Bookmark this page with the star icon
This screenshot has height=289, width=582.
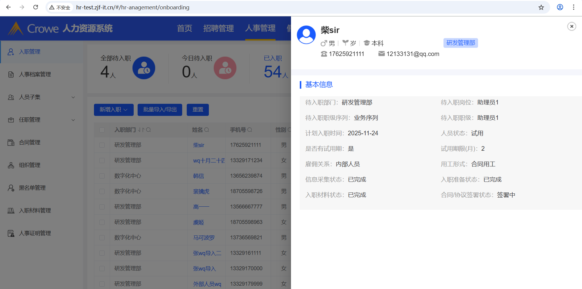click(x=541, y=7)
